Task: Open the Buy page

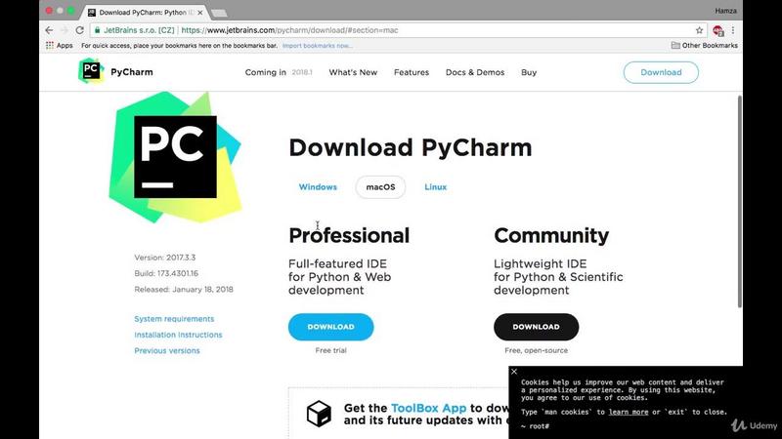Action: (x=529, y=72)
